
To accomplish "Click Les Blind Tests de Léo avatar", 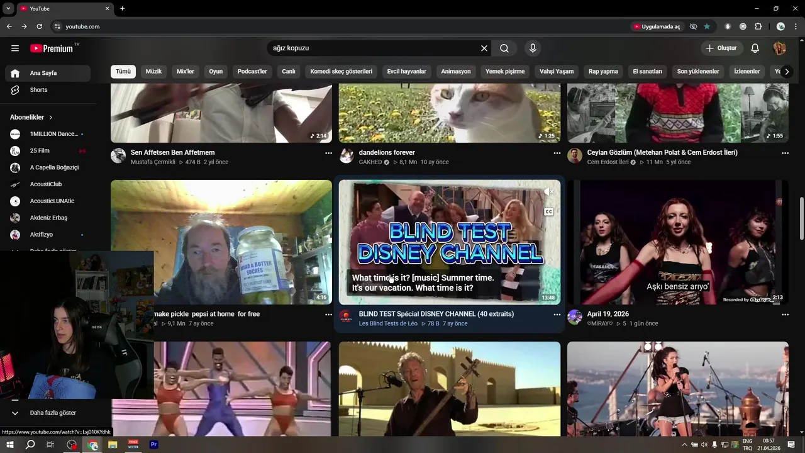I will (347, 317).
